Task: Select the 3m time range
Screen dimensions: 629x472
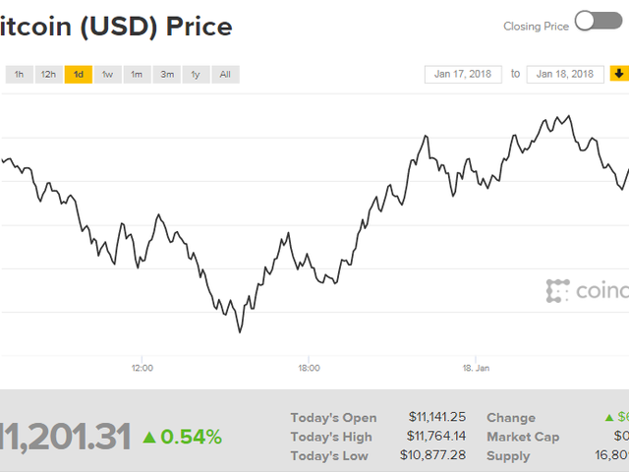Action: [167, 75]
